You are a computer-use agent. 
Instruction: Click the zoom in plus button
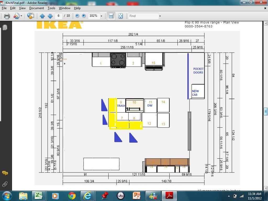click(x=84, y=16)
